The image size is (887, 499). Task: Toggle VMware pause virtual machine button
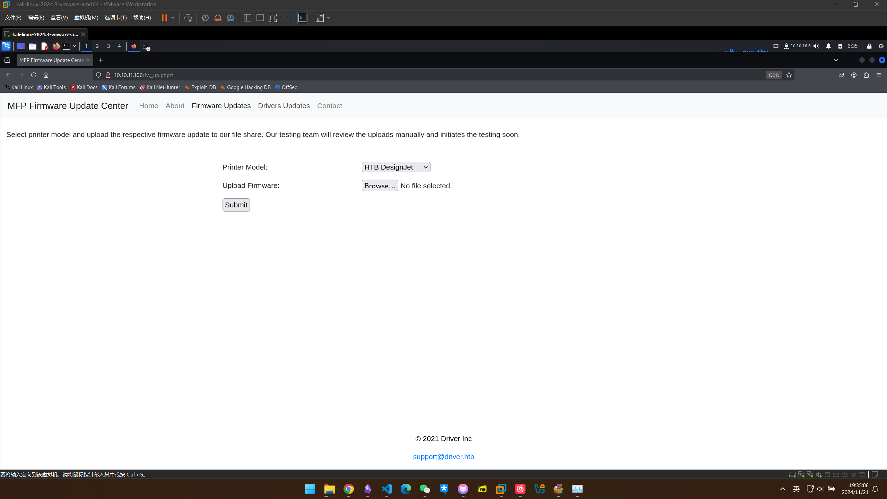coord(164,18)
